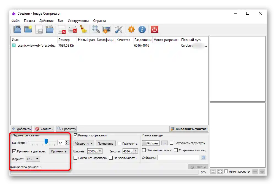Image resolution: width=276 pixels, height=185 pixels.
Task: Toggle the Применить для всех checkbox
Action: (14, 151)
